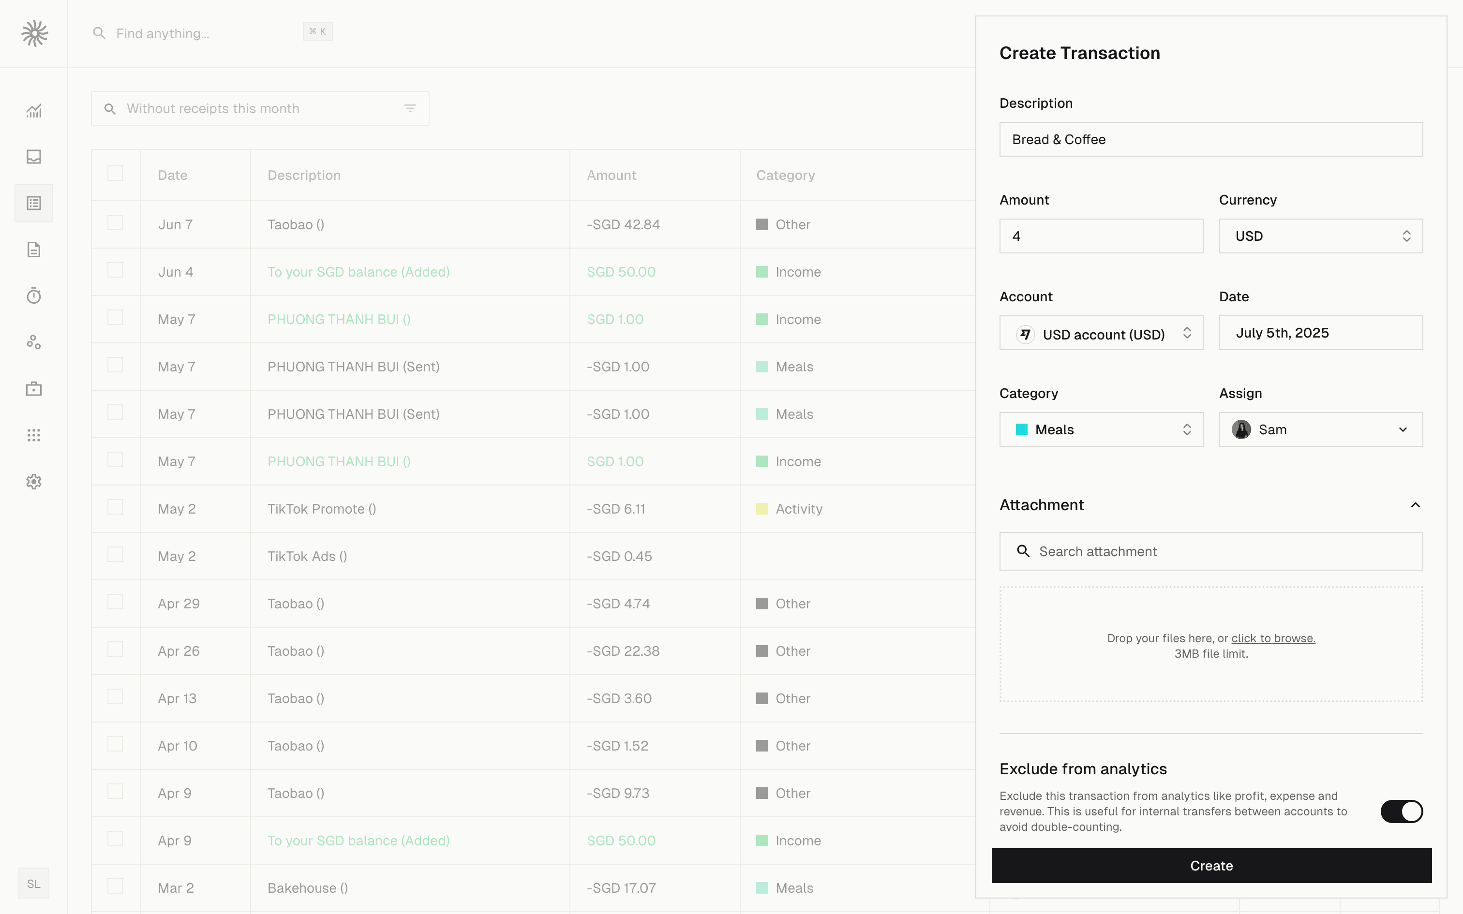
Task: Select the Jun 7 Taobao row checkbox
Action: pos(115,223)
